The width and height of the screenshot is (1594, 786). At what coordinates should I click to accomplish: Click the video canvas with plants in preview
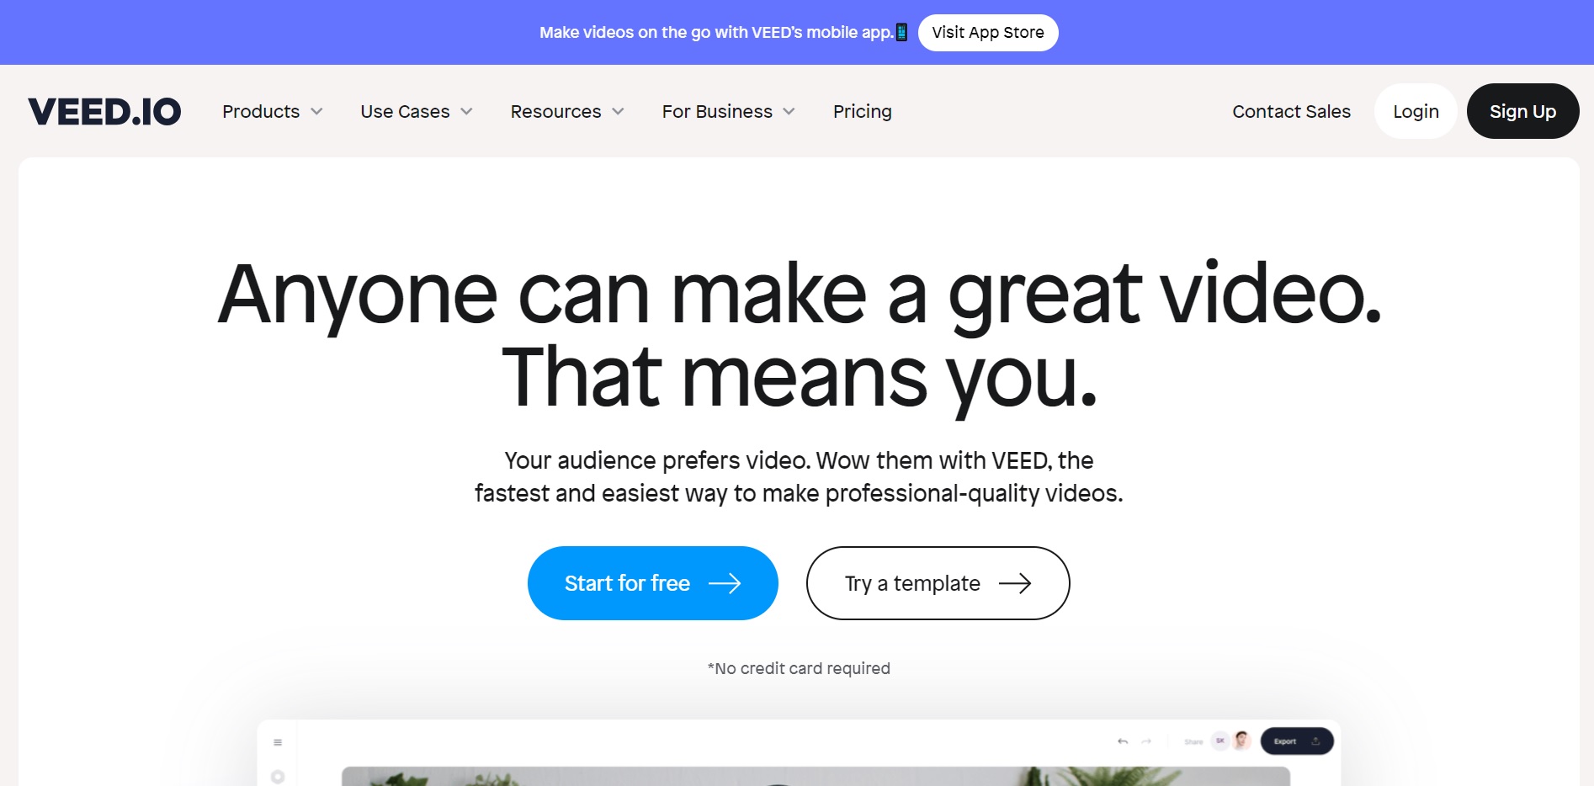(x=816, y=776)
